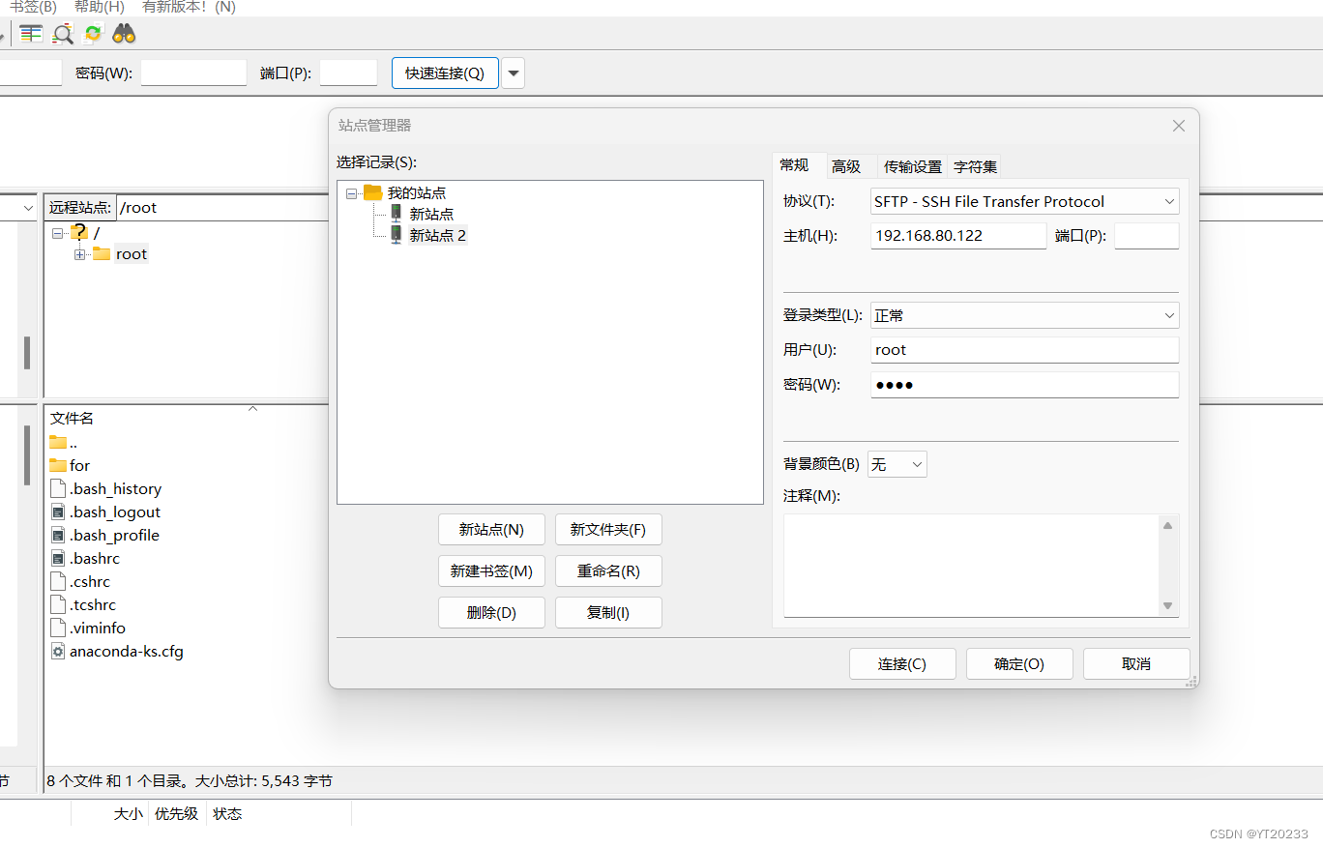Expand the root folder in remote tree
This screenshot has width=1323, height=848.
click(80, 254)
